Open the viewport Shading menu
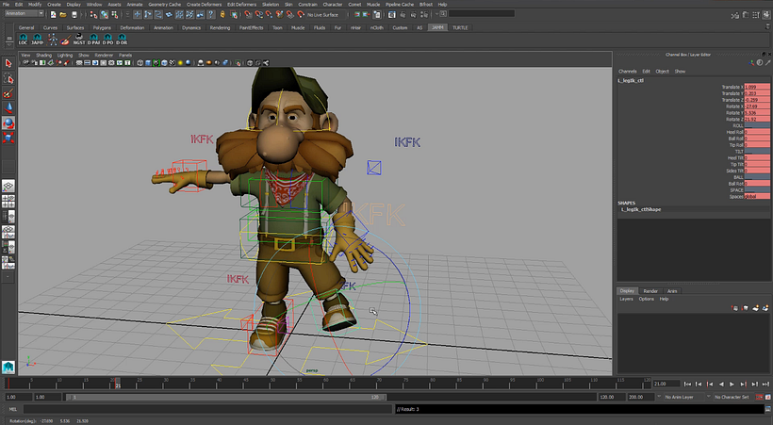This screenshot has width=773, height=425. pos(43,56)
